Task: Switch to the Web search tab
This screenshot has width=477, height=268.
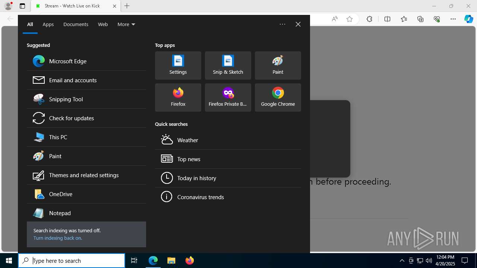Action: click(103, 24)
